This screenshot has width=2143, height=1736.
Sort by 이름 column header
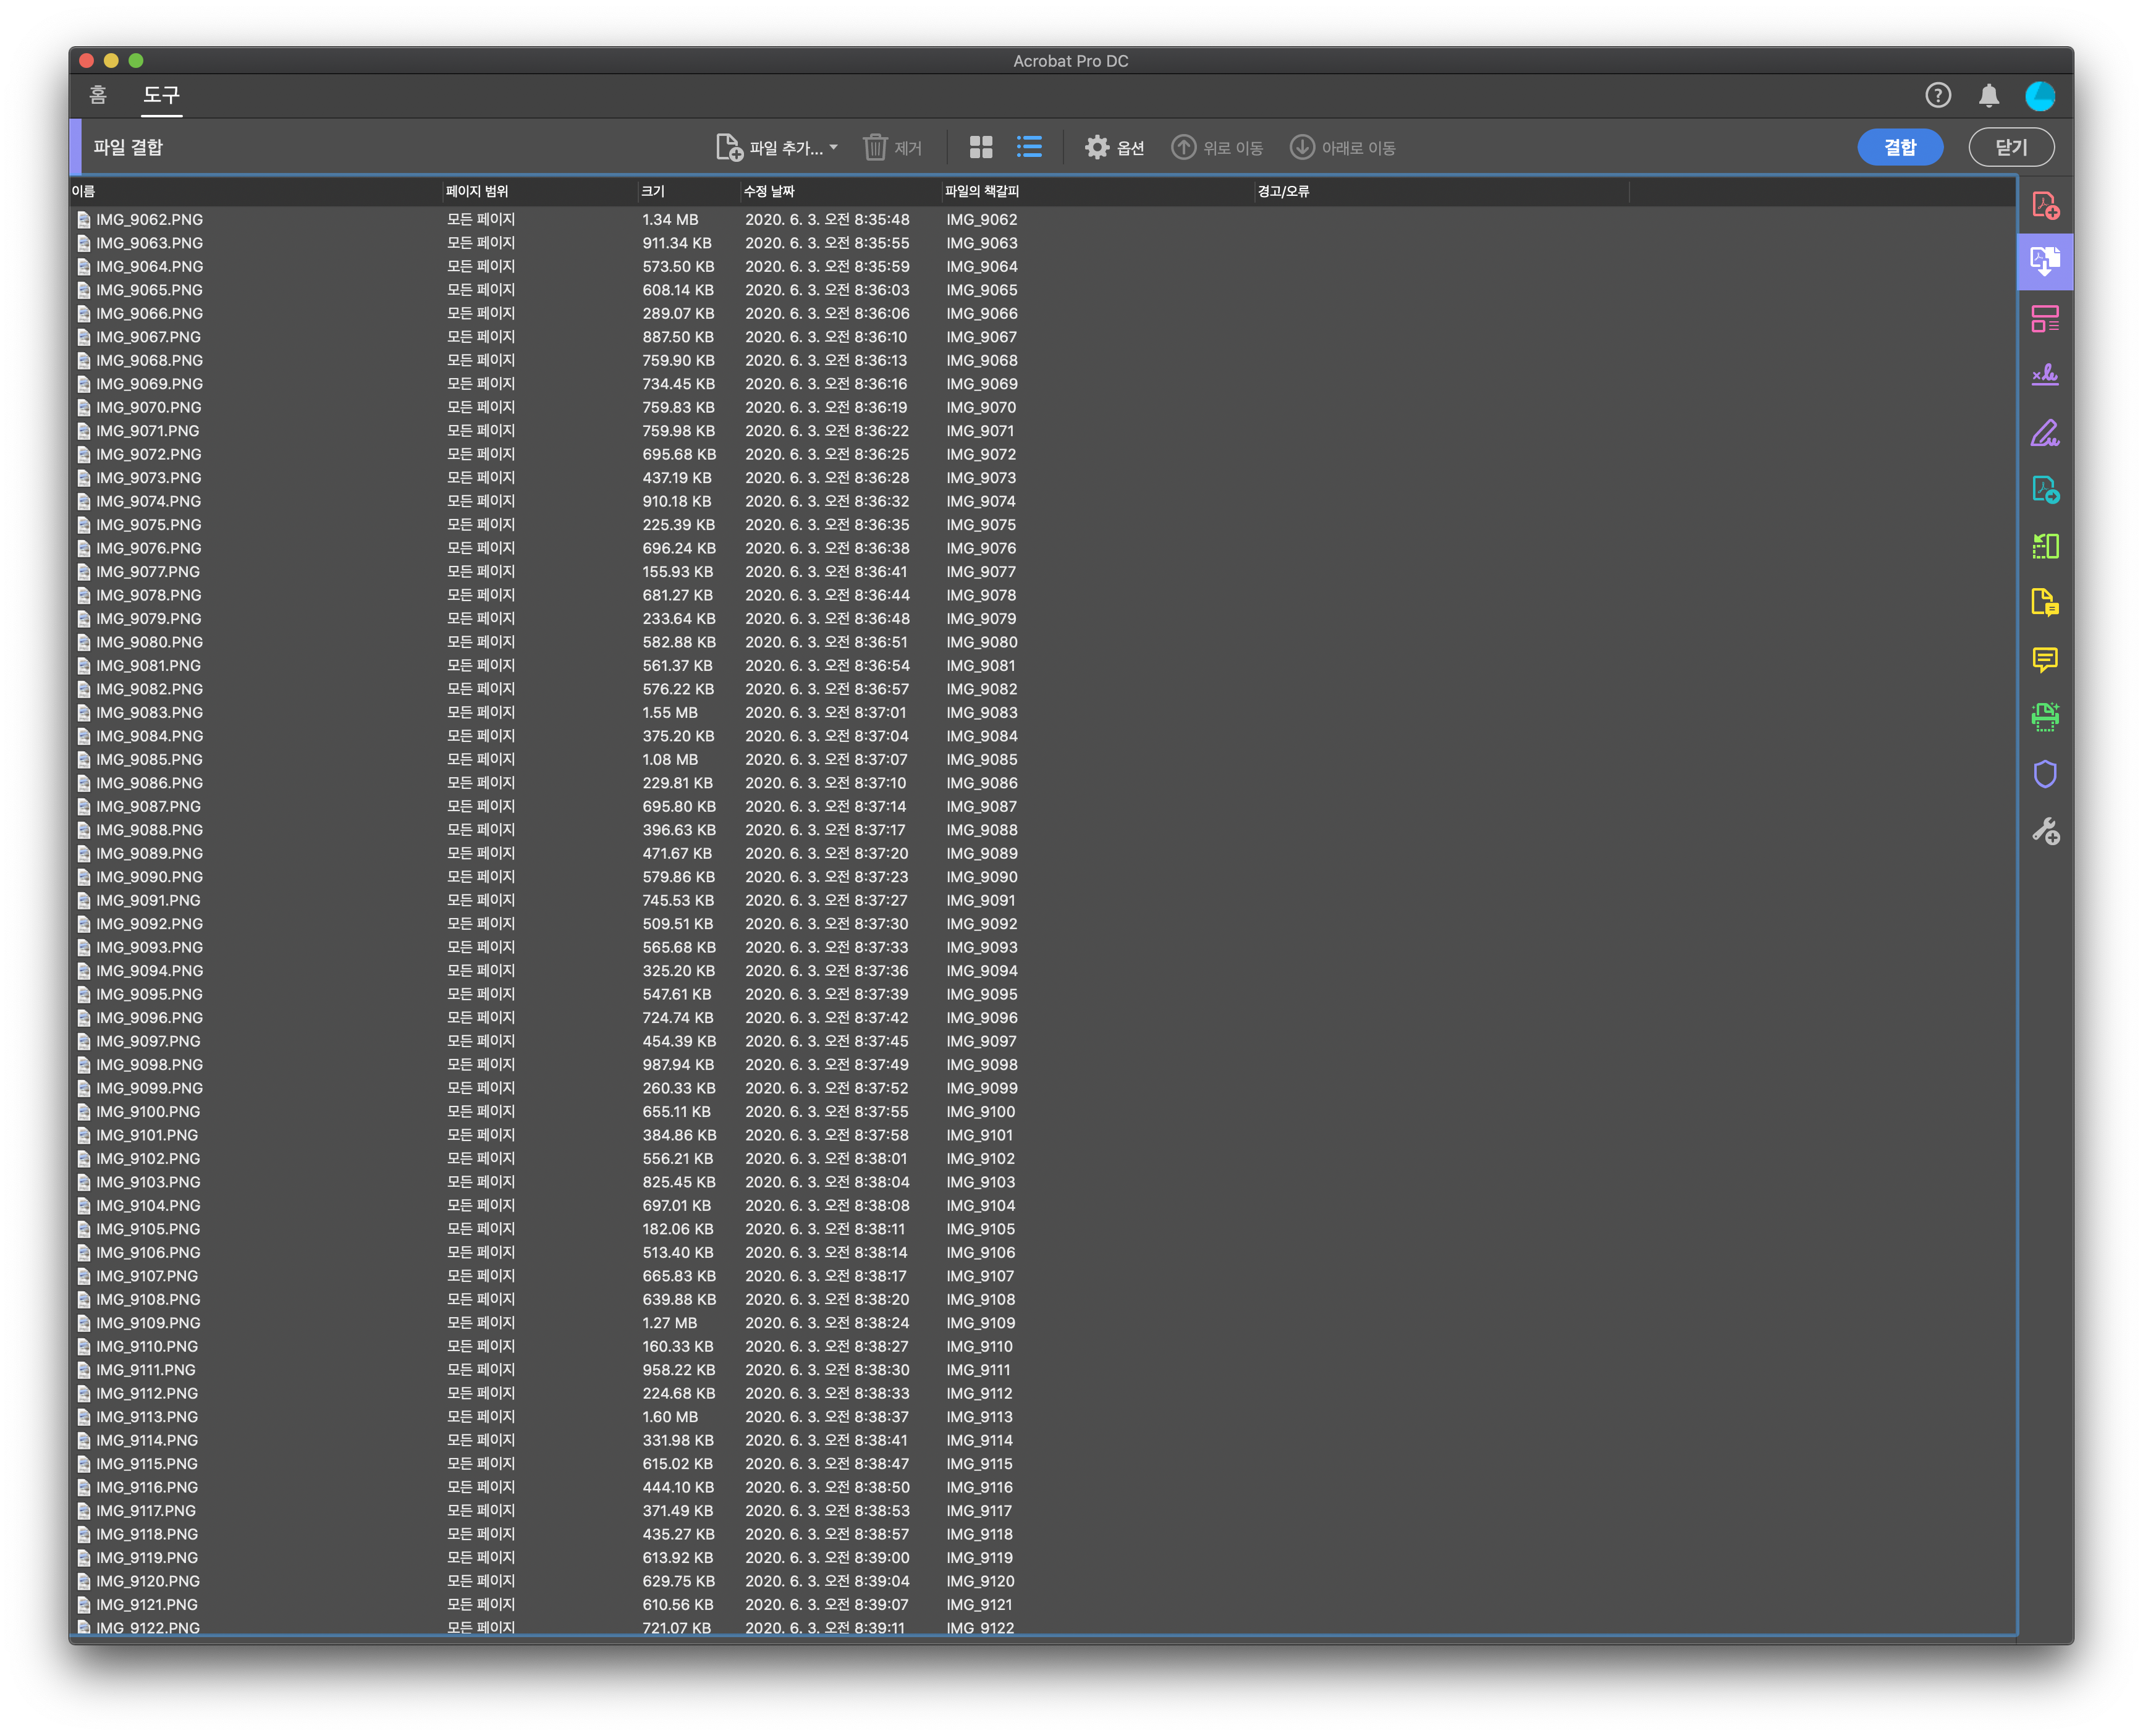point(84,192)
